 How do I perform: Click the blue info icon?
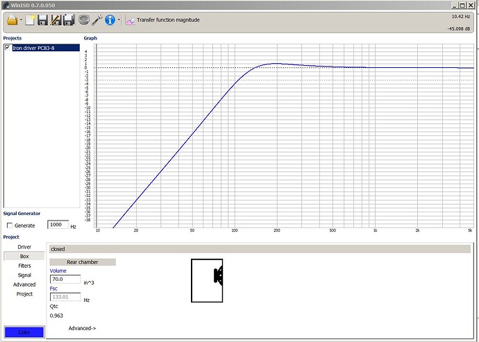click(x=110, y=20)
